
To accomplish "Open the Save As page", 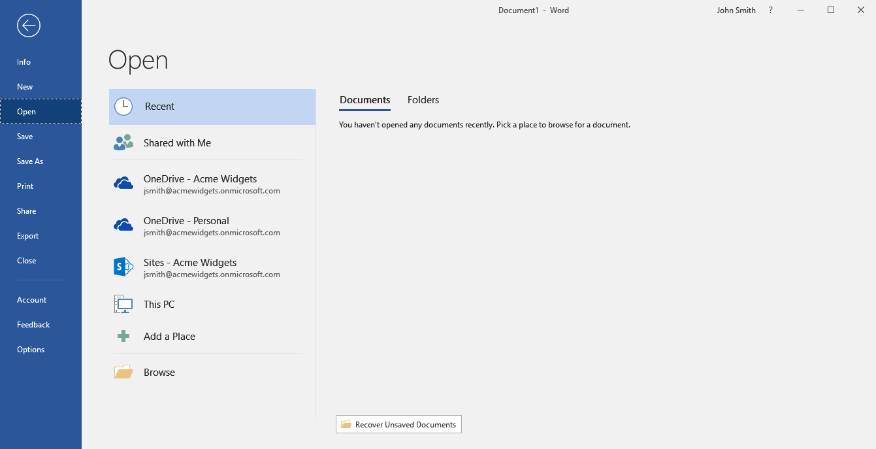I will coord(41,161).
